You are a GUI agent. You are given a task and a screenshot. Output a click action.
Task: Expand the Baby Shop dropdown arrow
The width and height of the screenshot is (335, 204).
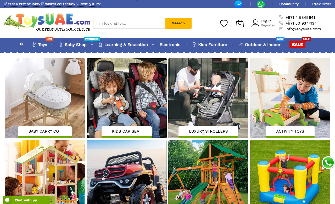(x=92, y=44)
